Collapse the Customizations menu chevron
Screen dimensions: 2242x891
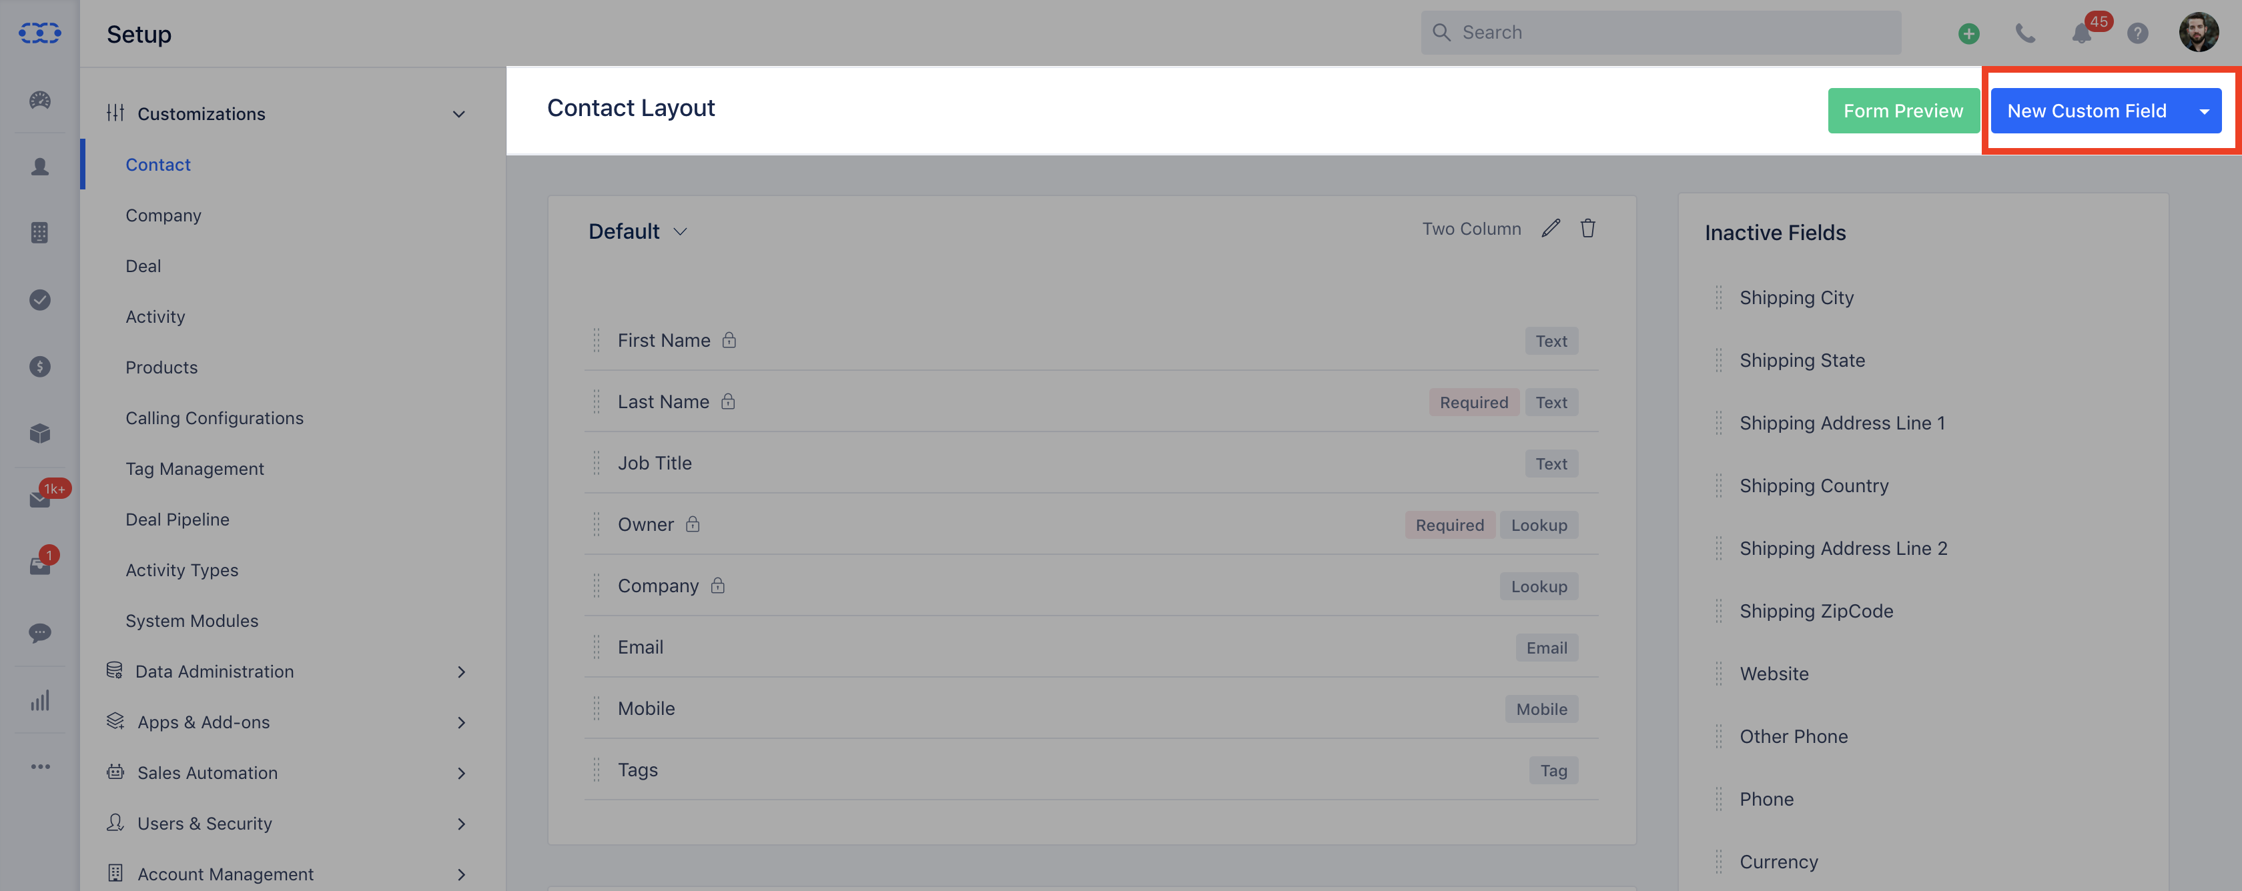point(458,114)
